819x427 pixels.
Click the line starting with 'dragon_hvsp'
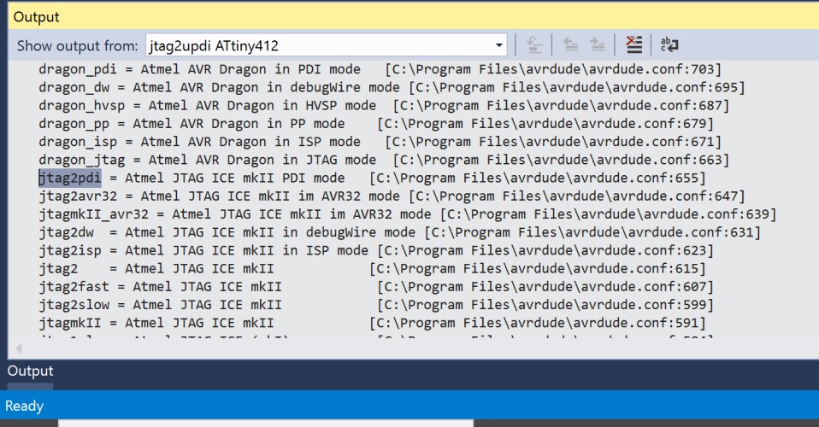click(x=383, y=106)
